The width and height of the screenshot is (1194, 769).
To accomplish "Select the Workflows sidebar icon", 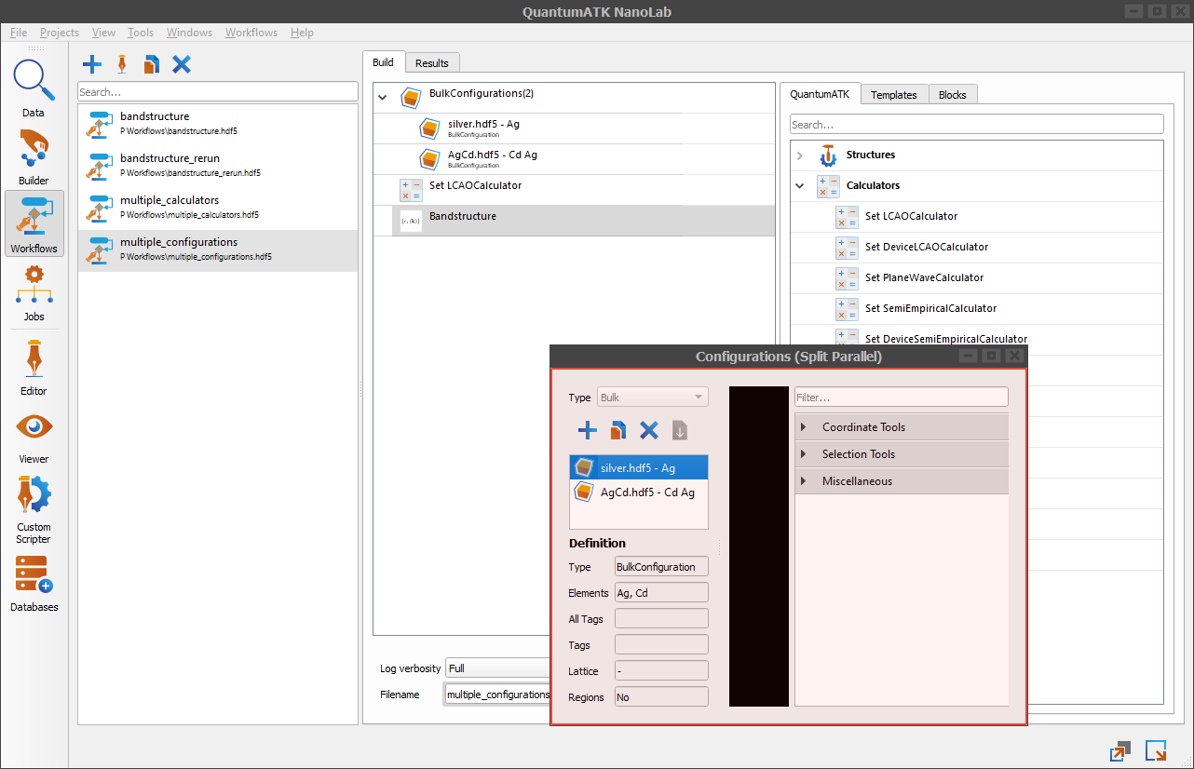I will point(34,223).
